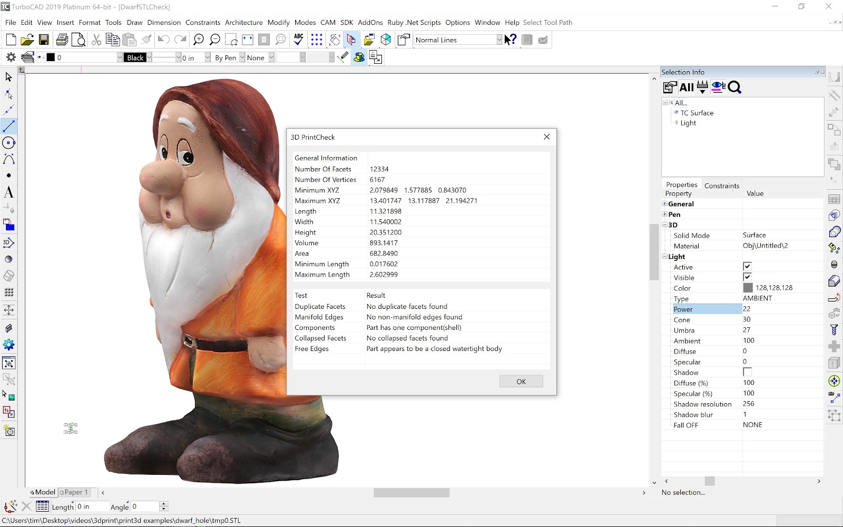Select the Line drawing tool

9,126
